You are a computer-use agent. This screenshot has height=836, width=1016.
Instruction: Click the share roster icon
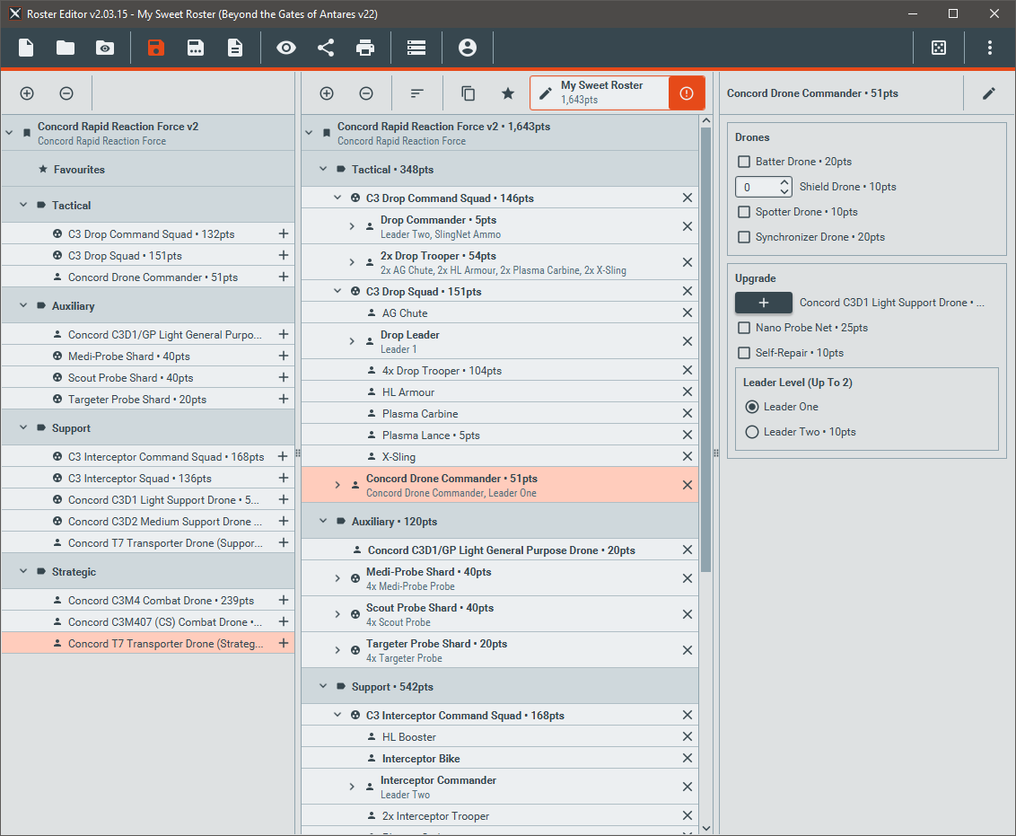tap(326, 48)
